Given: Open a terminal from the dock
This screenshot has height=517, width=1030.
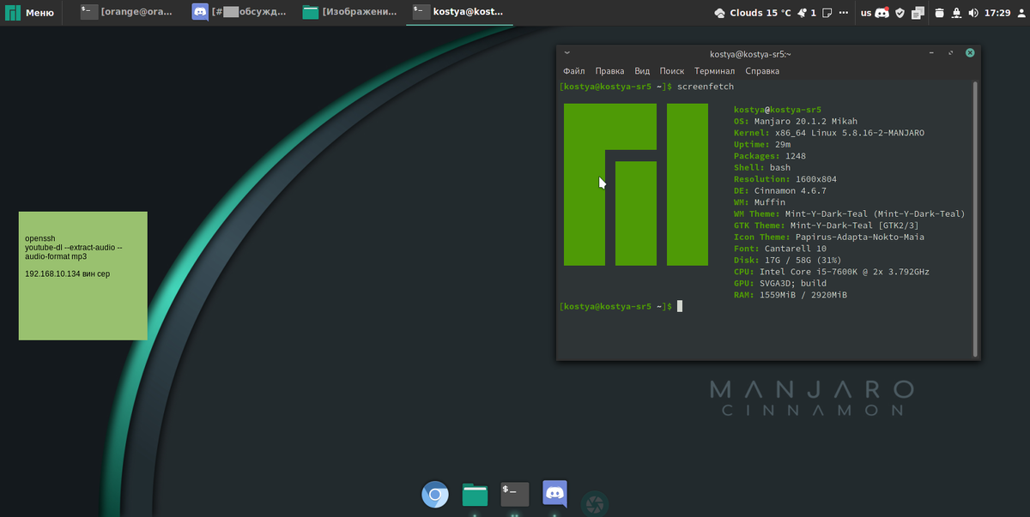Looking at the screenshot, I should [x=513, y=495].
